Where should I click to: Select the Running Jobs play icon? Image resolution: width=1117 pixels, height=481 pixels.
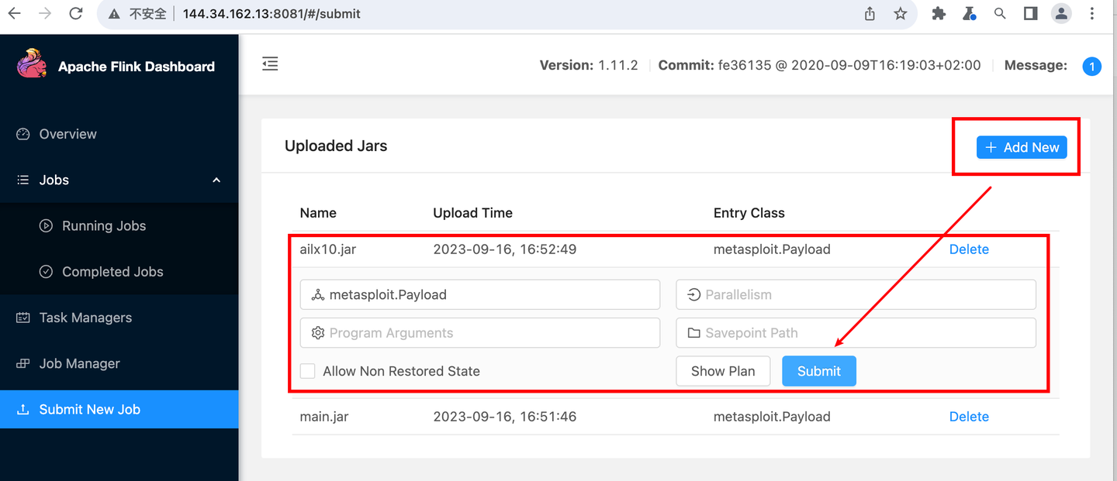[x=46, y=225]
